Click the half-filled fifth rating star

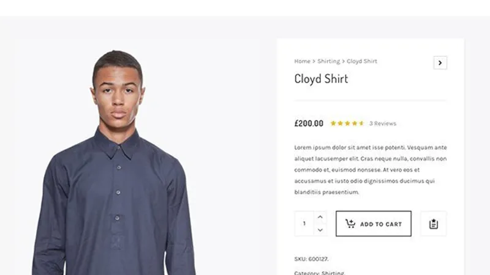coord(361,123)
